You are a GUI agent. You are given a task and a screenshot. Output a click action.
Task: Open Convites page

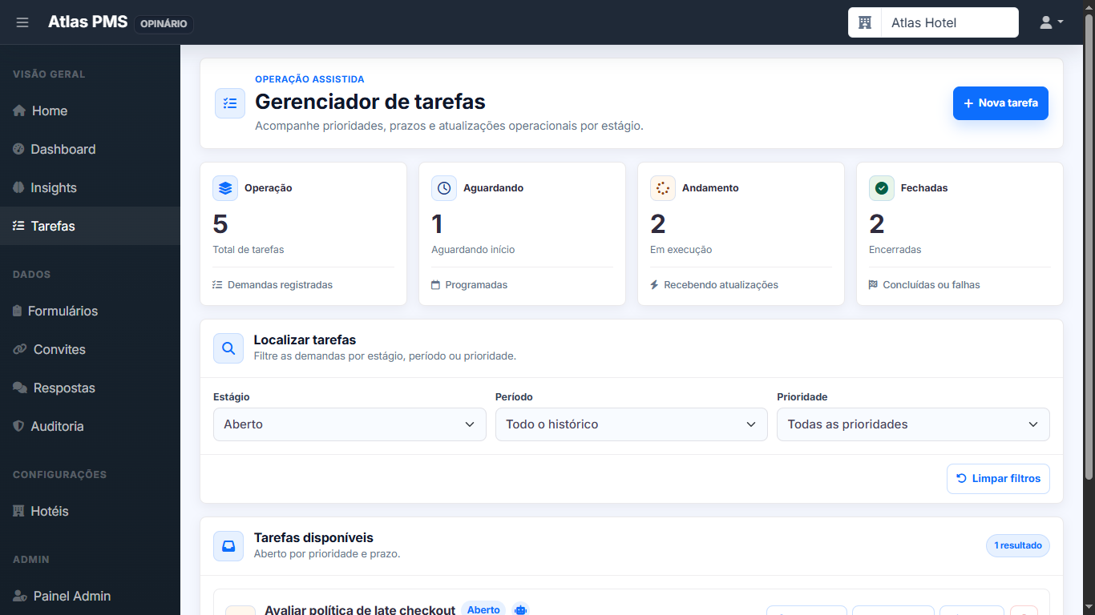[90, 349]
